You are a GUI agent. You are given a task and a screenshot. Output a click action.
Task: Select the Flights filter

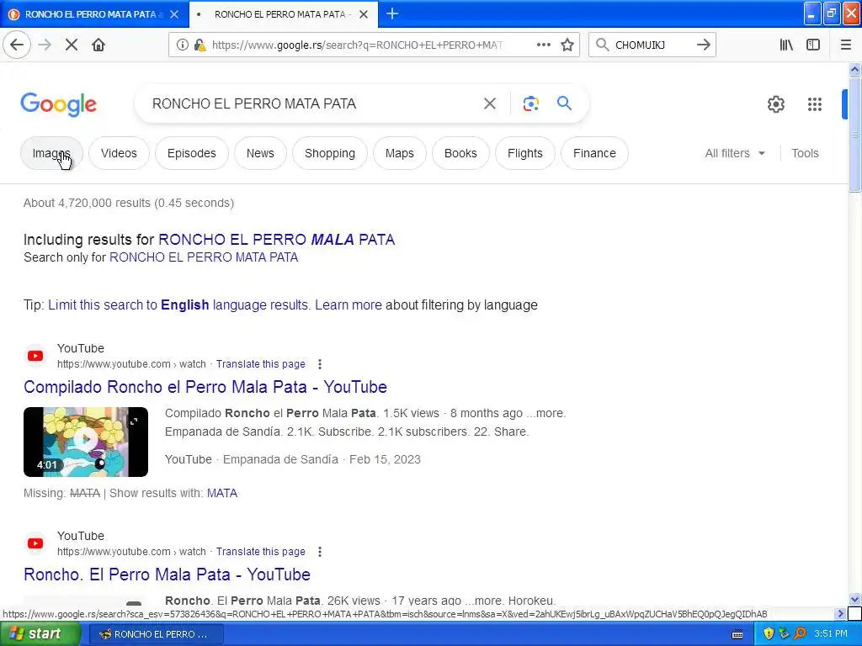525,153
